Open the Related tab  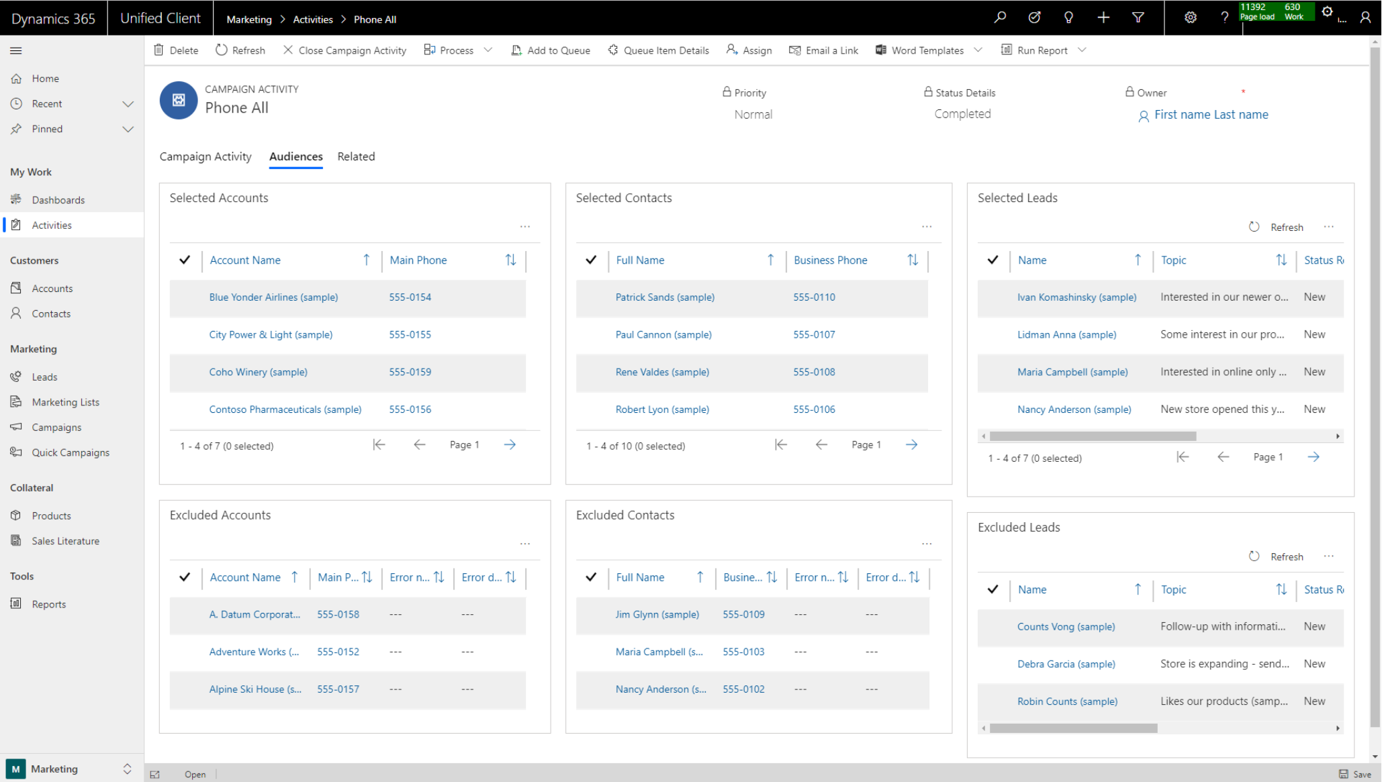[x=356, y=156]
